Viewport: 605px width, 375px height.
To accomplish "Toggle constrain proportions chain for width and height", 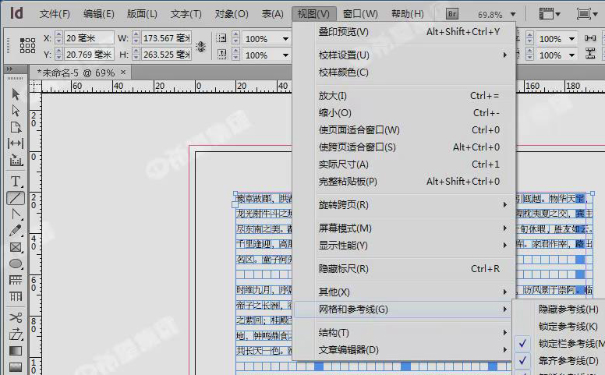I will [x=200, y=46].
